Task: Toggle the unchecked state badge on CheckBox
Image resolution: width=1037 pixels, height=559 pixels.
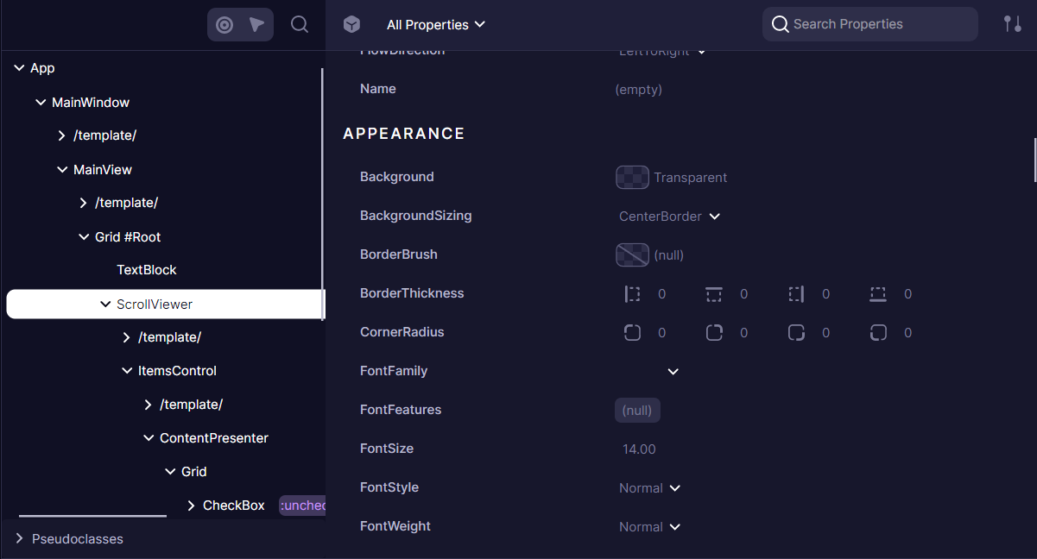Action: pyautogui.click(x=301, y=505)
